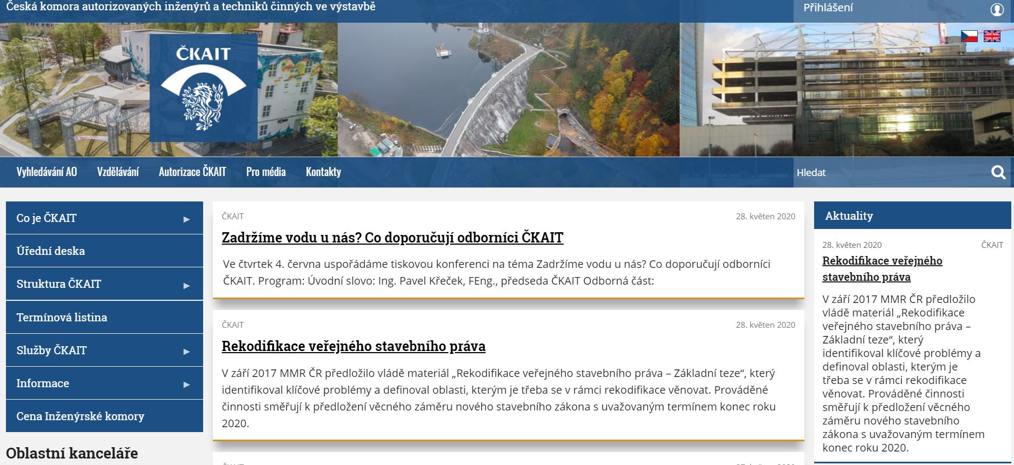Viewport: 1014px width, 465px height.
Task: Click the excerpt starting Ve čtvrtek 4. června
Action: coord(496,272)
